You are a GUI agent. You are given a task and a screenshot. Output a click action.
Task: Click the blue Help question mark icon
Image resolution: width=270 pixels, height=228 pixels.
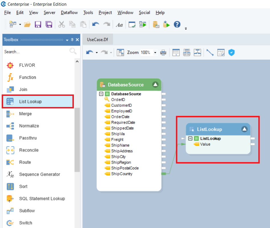click(x=177, y=25)
